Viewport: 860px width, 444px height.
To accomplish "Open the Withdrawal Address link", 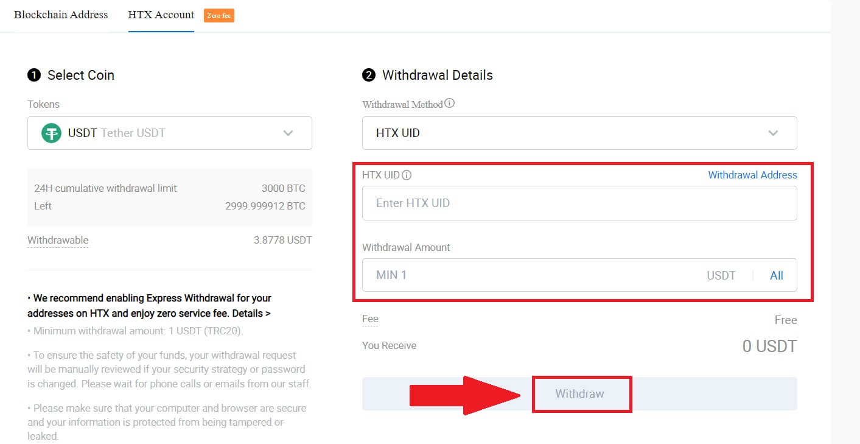I will click(x=752, y=175).
